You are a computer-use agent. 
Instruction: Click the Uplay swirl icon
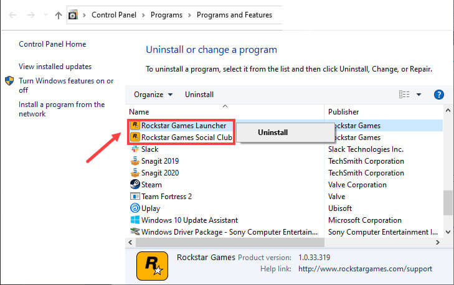(x=135, y=208)
